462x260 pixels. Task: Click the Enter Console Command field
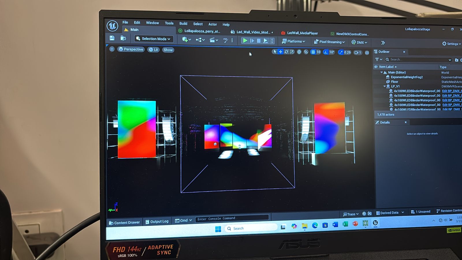232,219
